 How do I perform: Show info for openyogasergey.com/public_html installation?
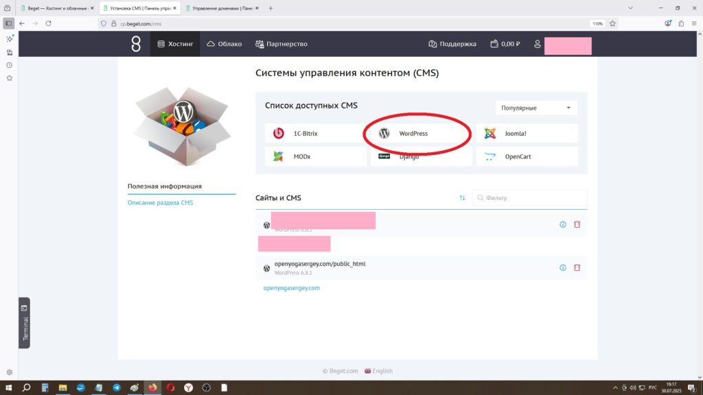click(x=563, y=268)
